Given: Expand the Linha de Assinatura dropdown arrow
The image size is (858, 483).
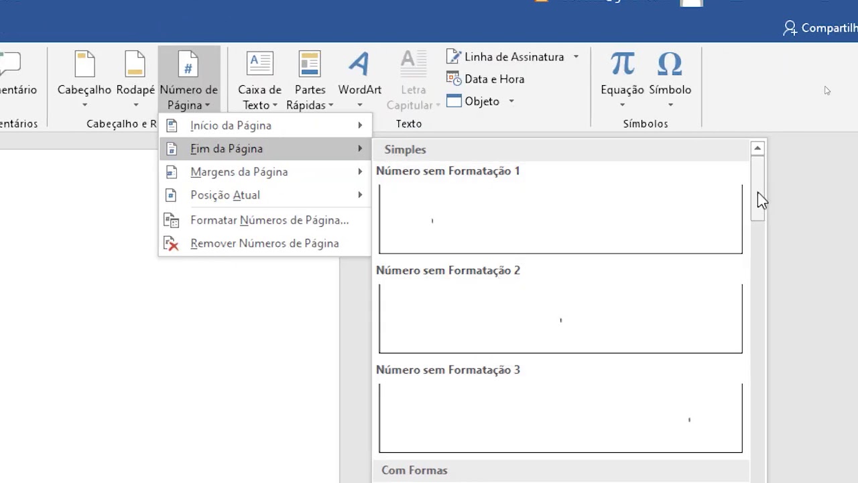Looking at the screenshot, I should coord(576,57).
